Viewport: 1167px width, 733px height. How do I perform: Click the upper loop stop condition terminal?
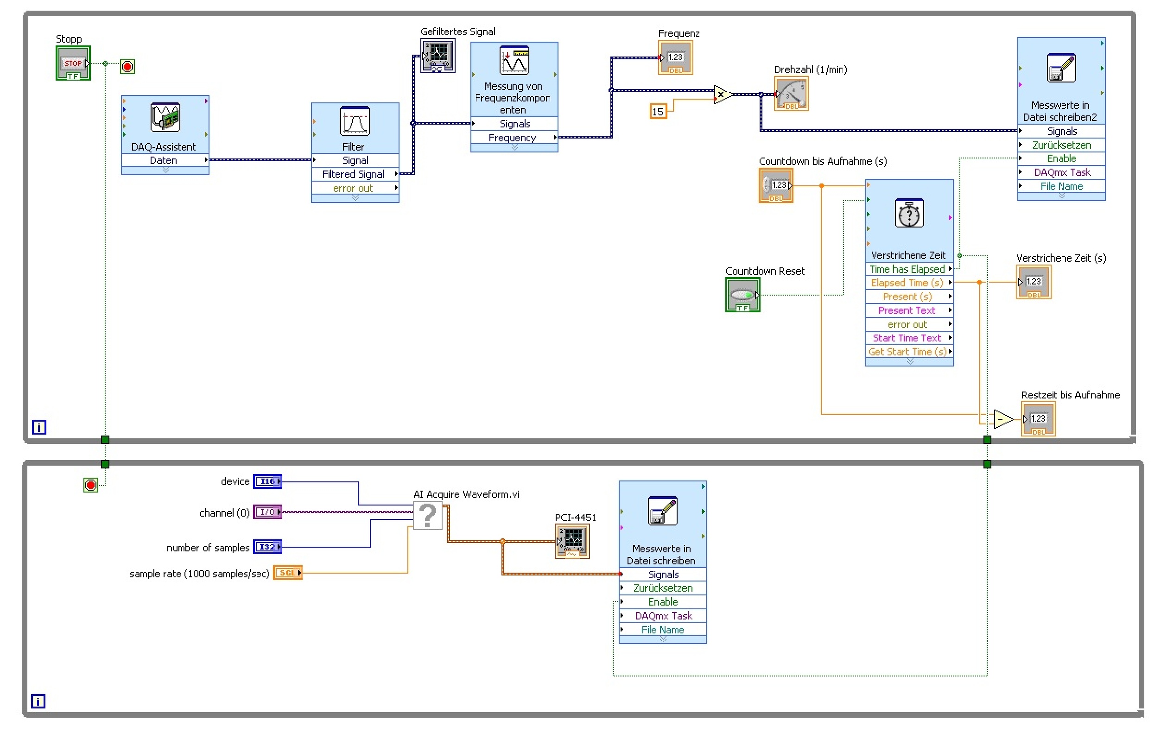coord(127,66)
